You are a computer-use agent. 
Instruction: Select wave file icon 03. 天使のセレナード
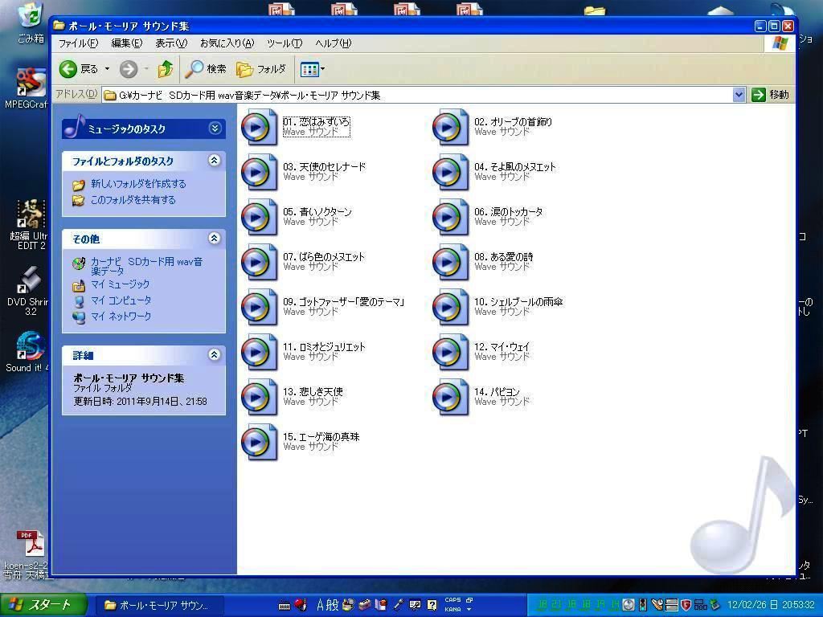point(259,172)
